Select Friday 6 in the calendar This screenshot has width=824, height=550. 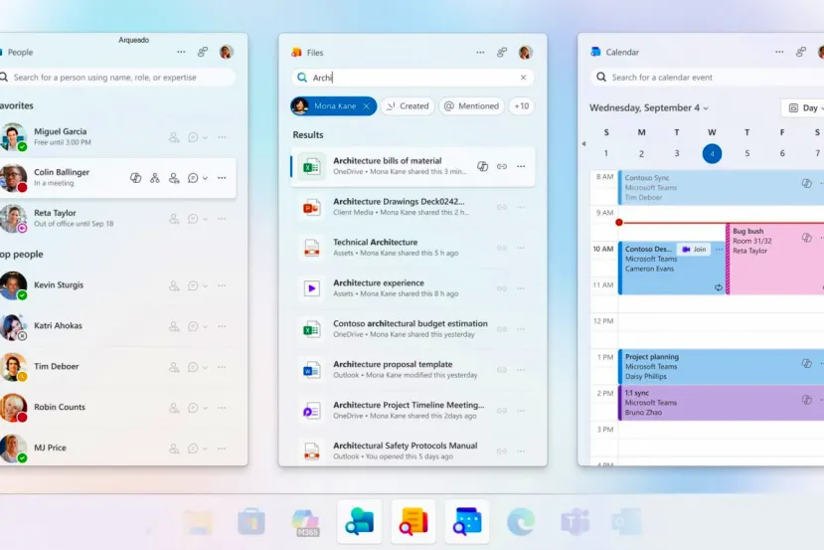[x=782, y=153]
